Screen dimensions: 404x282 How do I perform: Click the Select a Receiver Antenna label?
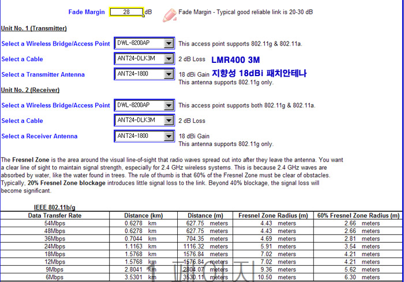pyautogui.click(x=39, y=136)
